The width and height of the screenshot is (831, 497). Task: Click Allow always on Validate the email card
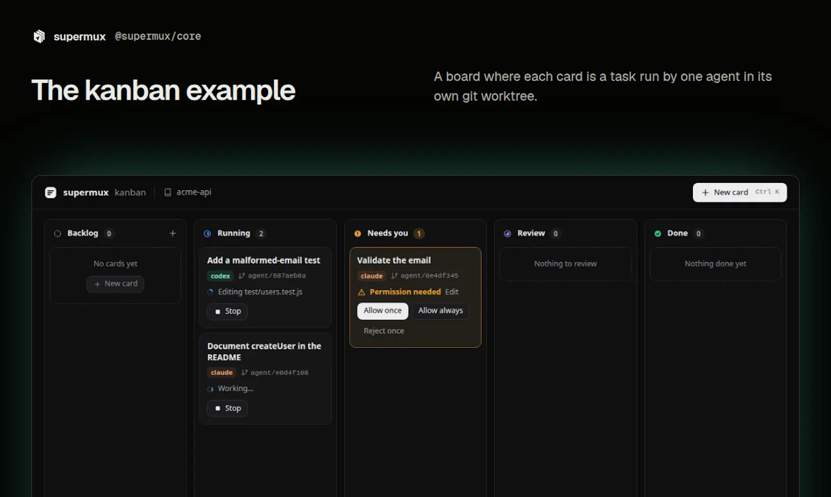[440, 311]
